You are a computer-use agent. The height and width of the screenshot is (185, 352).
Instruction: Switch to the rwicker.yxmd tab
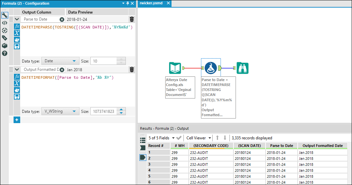coord(151,3)
